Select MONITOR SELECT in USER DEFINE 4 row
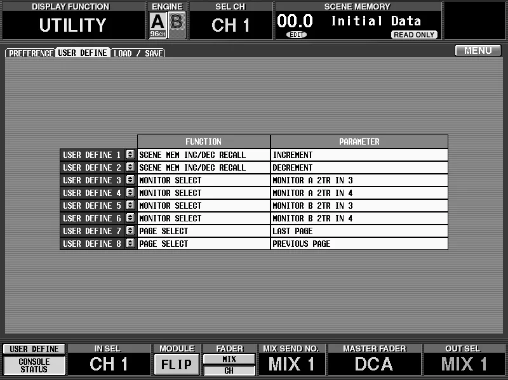508x380 pixels. [204, 193]
